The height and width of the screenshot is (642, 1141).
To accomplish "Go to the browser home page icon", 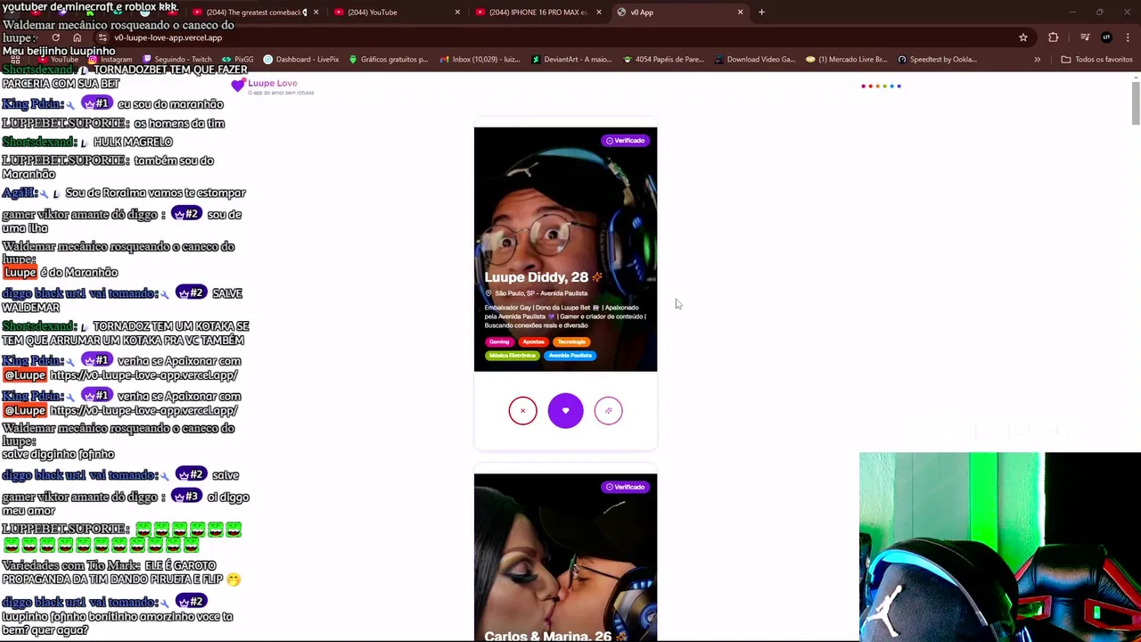I will [x=77, y=37].
